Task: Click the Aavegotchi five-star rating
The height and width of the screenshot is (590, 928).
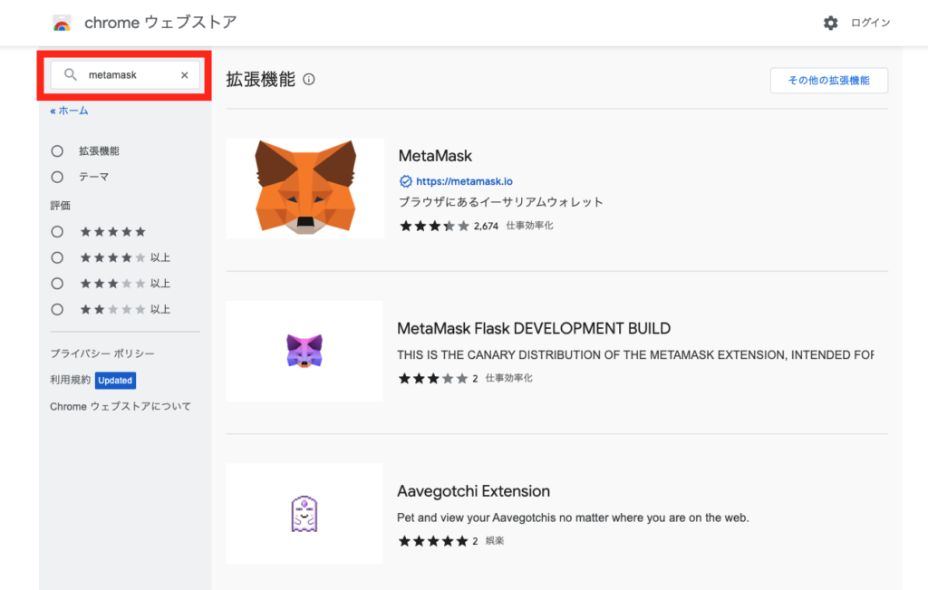Action: coord(433,541)
